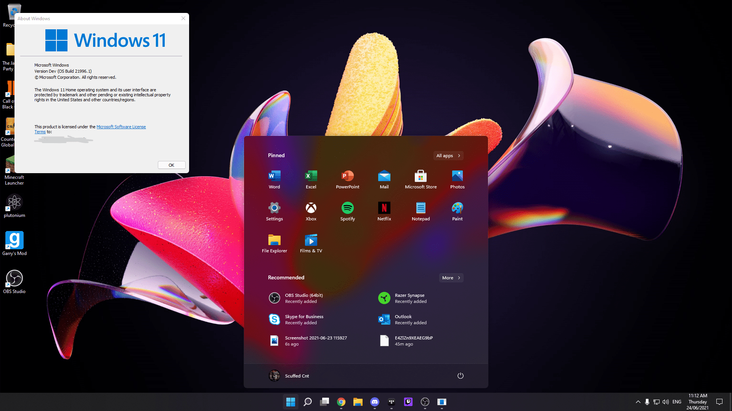This screenshot has width=732, height=411.
Task: Click the Scuffed Cnt account name
Action: point(297,376)
